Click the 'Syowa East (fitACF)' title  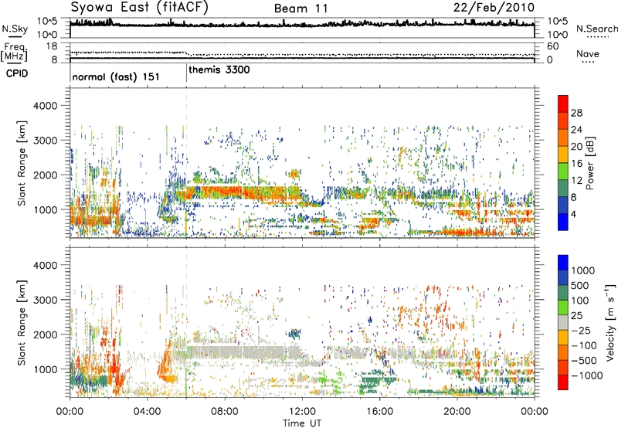click(x=140, y=7)
